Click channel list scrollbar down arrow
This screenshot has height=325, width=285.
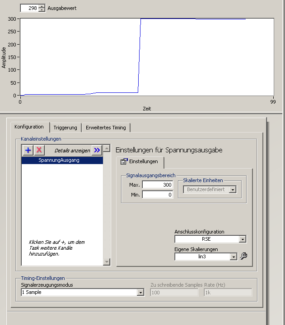(107, 261)
